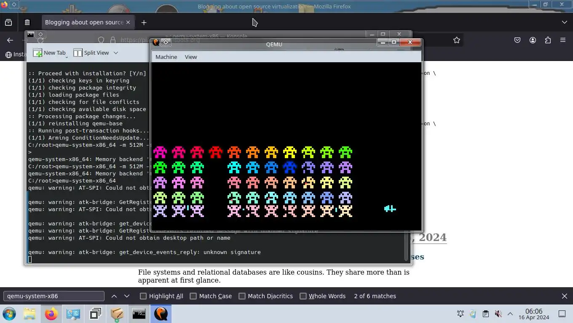
Task: Open a new Firefox tab
Action: click(144, 22)
